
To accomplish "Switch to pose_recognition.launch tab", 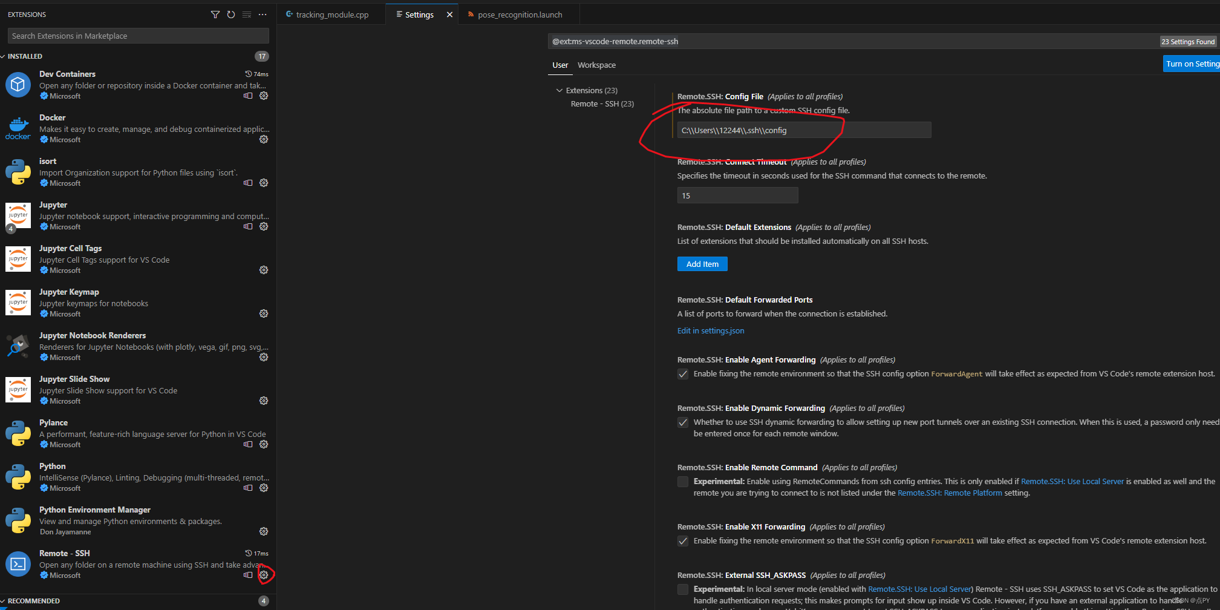I will 519,15.
